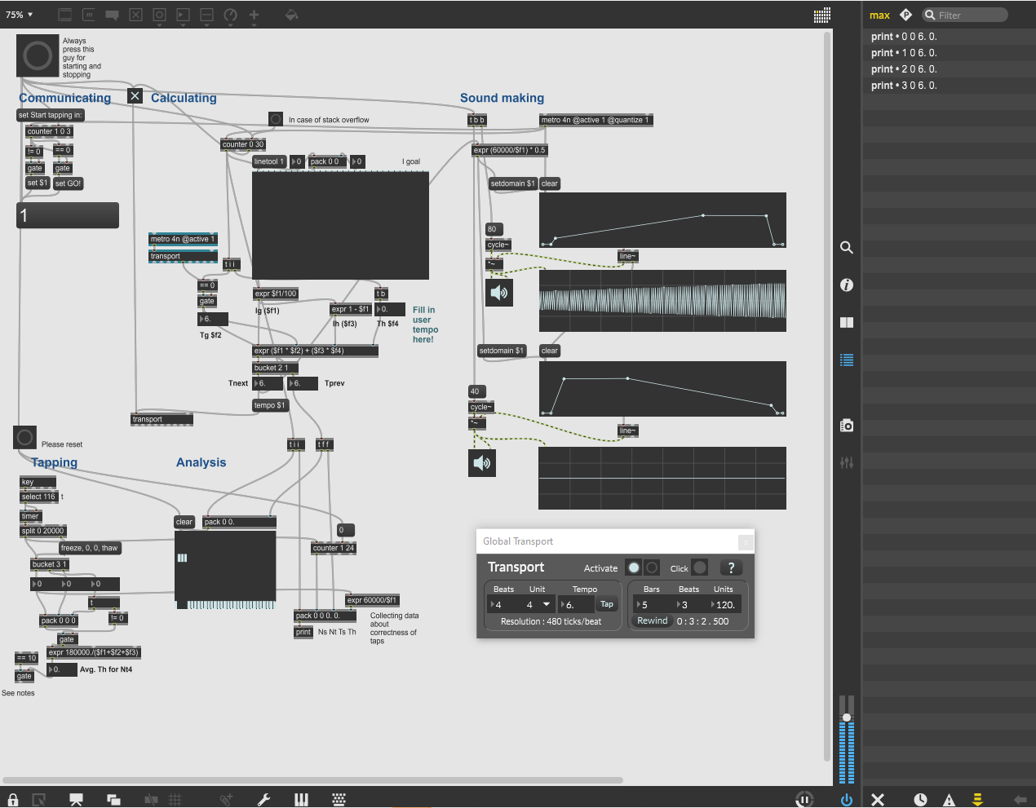Screen dimensions: 1036x808
Task: Select the max tab in the console
Action: pos(879,15)
